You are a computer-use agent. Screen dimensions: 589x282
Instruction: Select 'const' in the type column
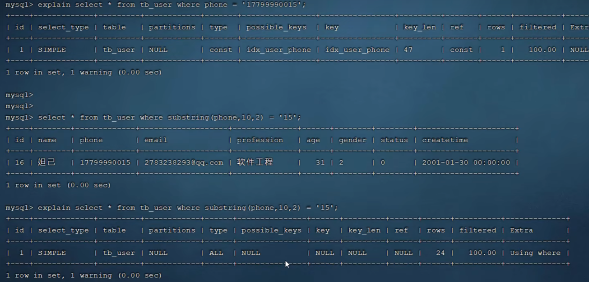coord(221,50)
